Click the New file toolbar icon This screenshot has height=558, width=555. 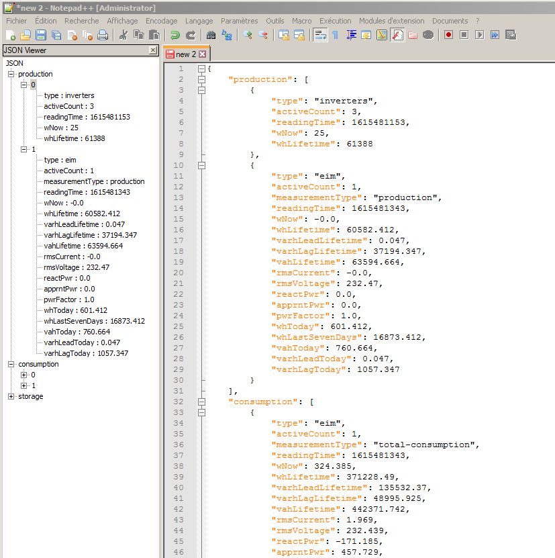pyautogui.click(x=10, y=35)
